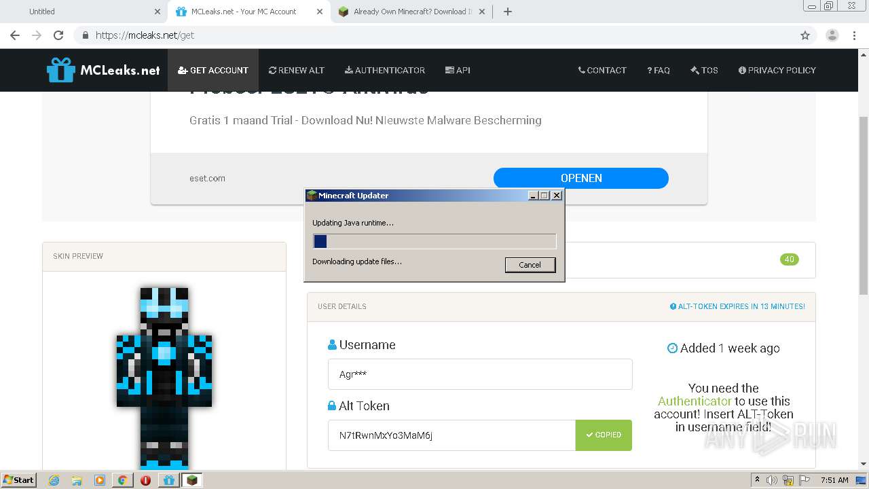
Task: Launch Internet Explorer from taskbar
Action: [x=54, y=480]
